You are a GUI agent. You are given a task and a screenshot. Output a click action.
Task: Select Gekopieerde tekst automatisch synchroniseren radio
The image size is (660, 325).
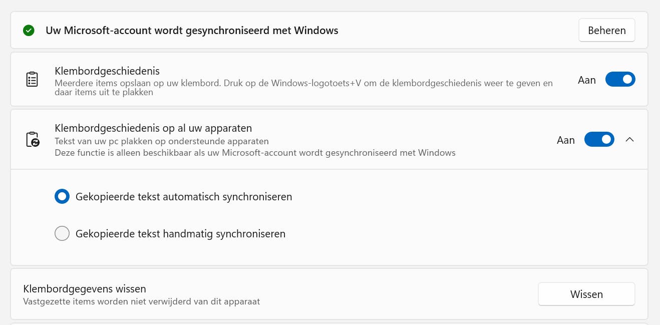[x=62, y=197]
